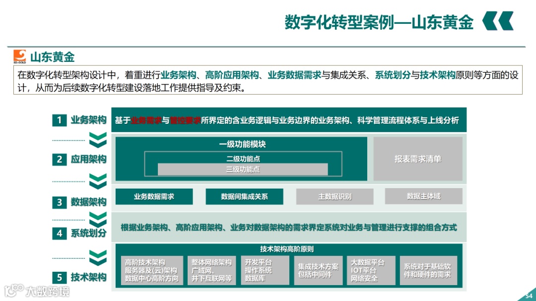The image size is (536, 301).
Task: Click the 高阶技术架构 gray box
Action: (152, 271)
